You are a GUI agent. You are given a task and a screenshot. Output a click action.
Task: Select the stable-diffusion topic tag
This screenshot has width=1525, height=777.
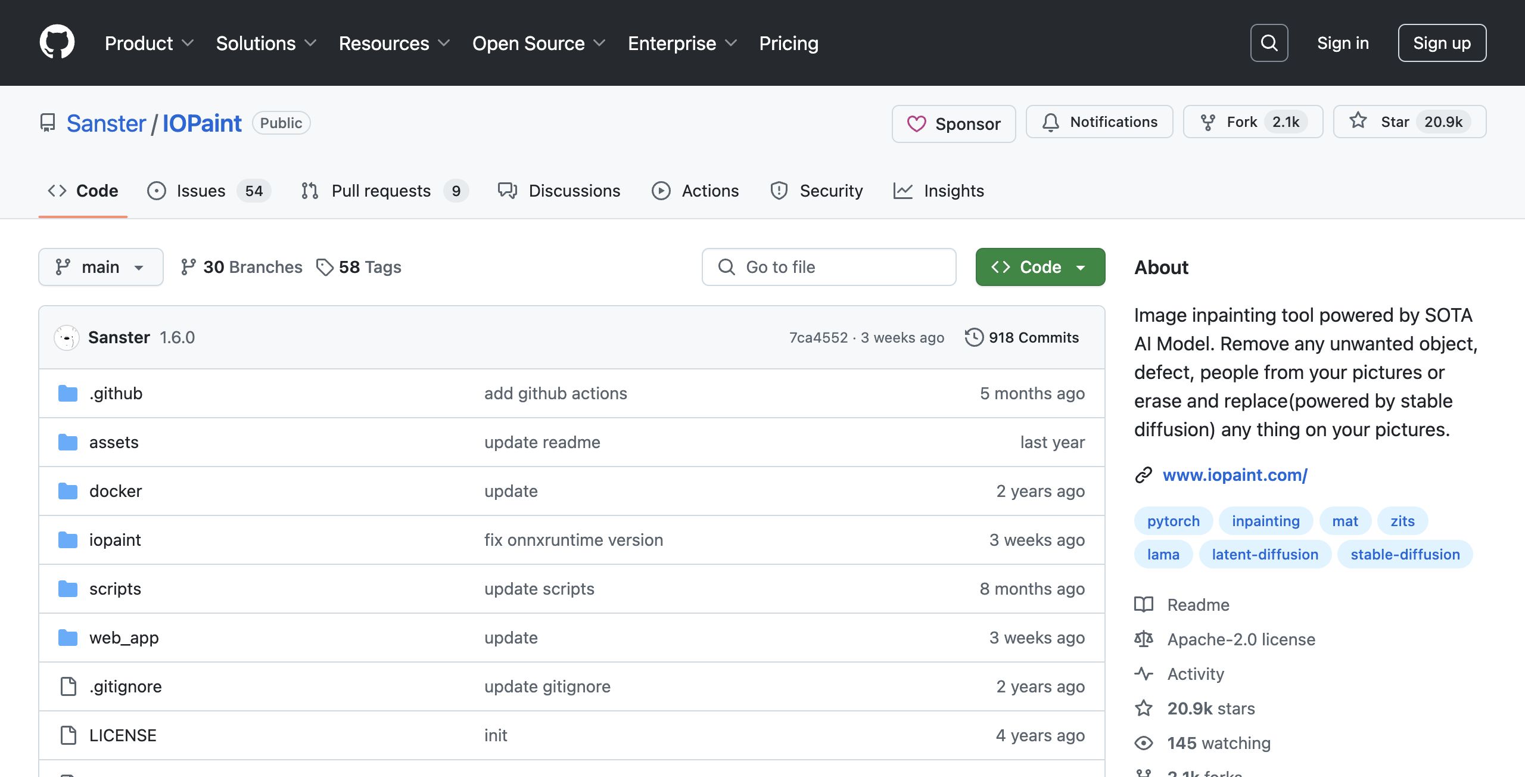1405,554
